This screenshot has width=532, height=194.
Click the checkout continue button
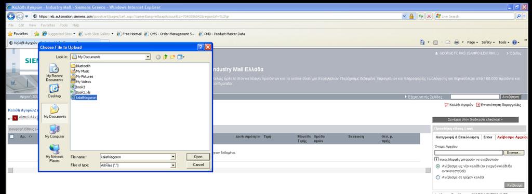[475, 119]
